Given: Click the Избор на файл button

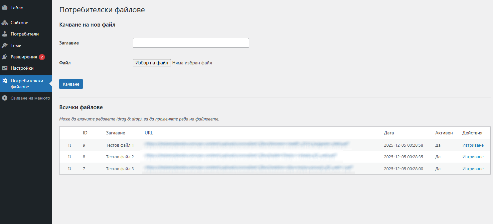Looking at the screenshot, I should tap(152, 63).
